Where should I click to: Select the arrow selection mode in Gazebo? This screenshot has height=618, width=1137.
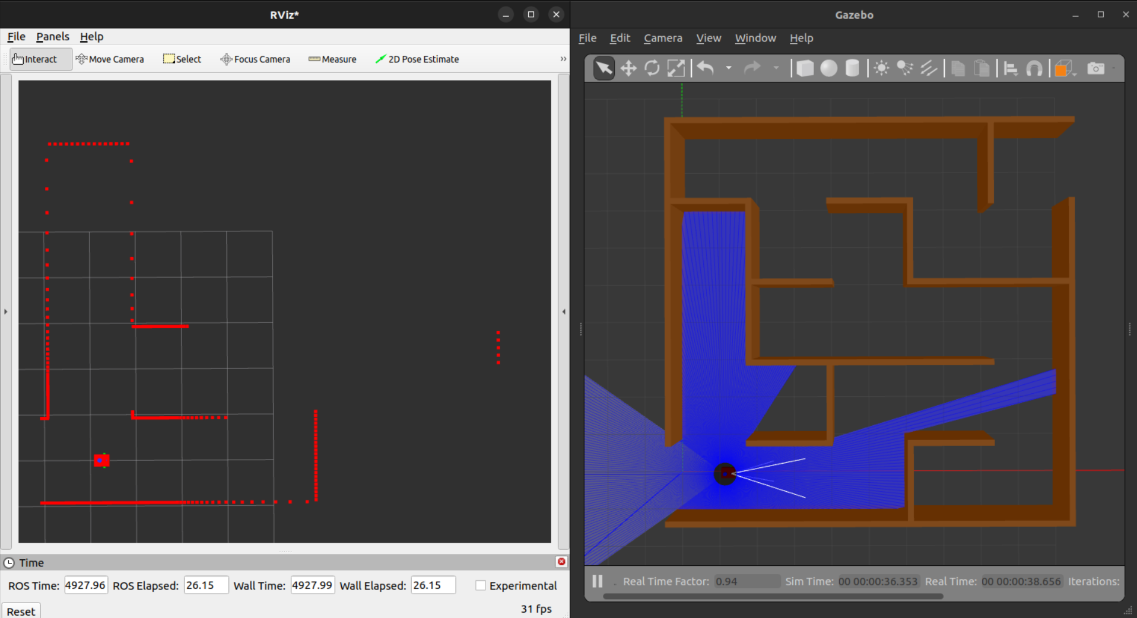click(x=604, y=69)
